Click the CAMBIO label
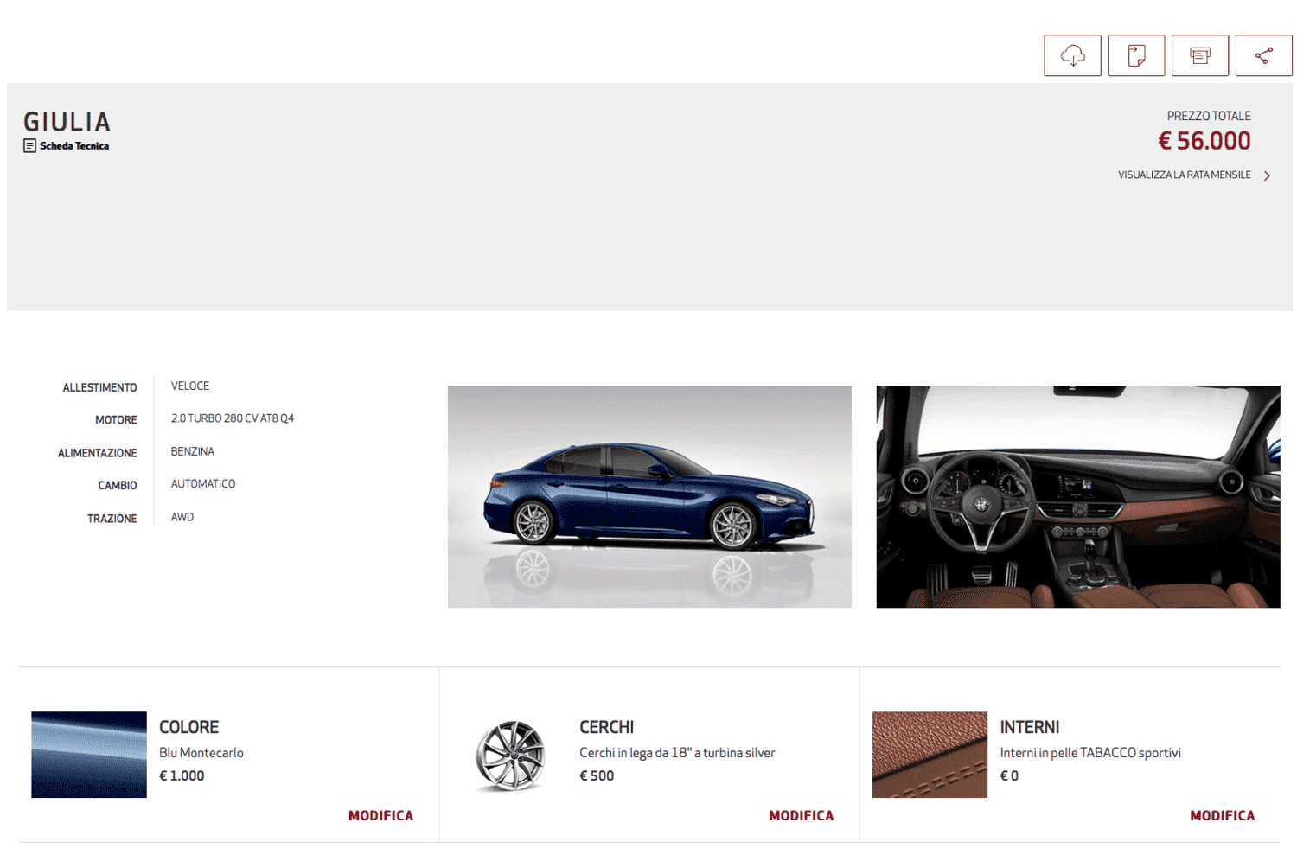The height and width of the screenshot is (861, 1297). point(118,486)
